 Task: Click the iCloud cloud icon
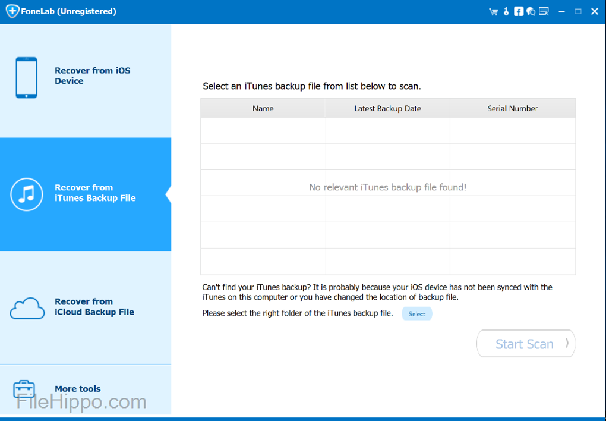(27, 308)
